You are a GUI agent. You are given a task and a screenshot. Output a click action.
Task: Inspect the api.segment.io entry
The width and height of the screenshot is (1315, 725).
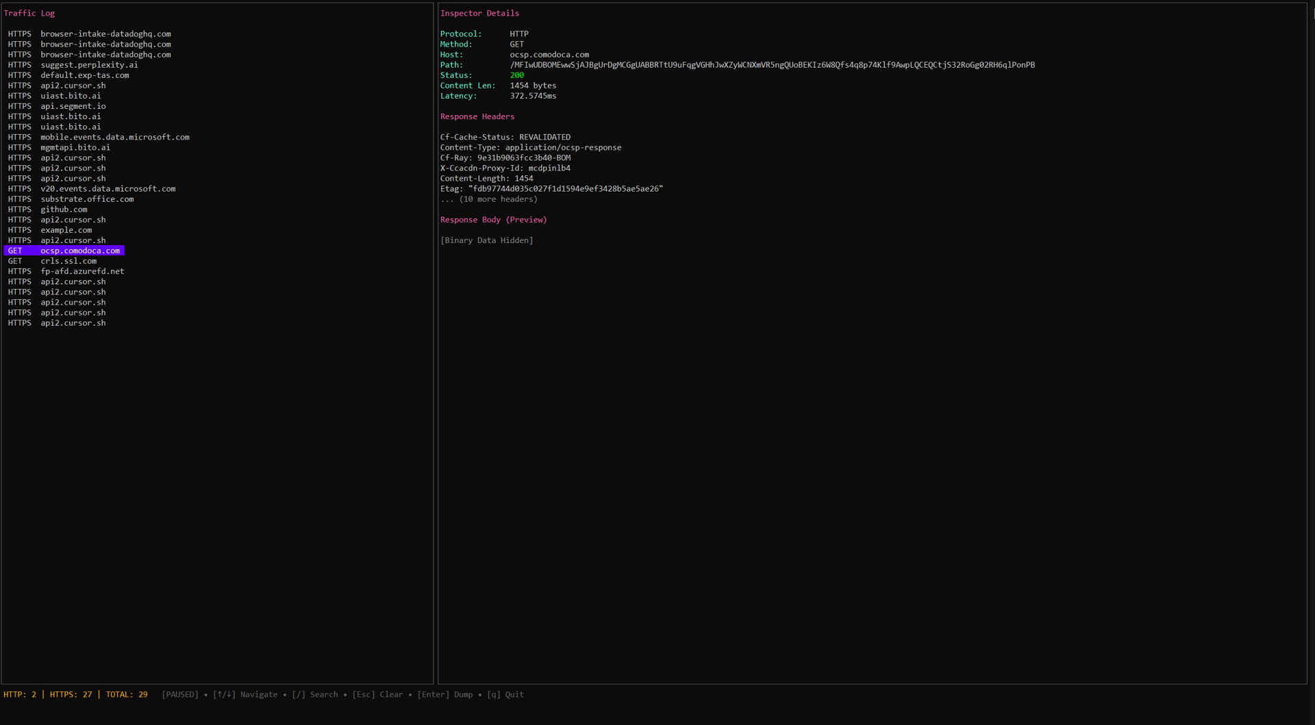pyautogui.click(x=73, y=106)
